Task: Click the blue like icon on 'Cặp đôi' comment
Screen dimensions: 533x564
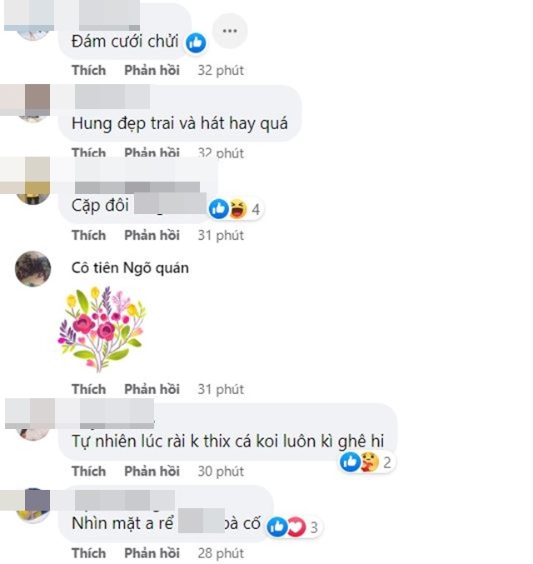Action: tap(219, 208)
